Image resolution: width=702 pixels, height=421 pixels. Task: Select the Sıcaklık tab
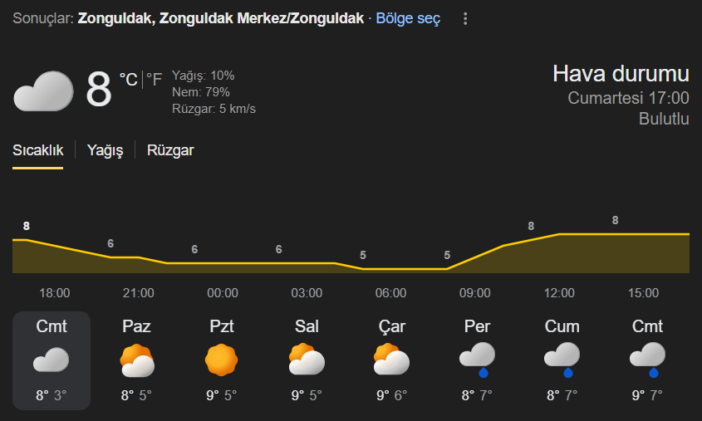click(x=37, y=150)
